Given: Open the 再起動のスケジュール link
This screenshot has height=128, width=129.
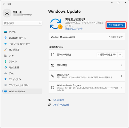Looking at the screenshot, I should pos(74,29).
